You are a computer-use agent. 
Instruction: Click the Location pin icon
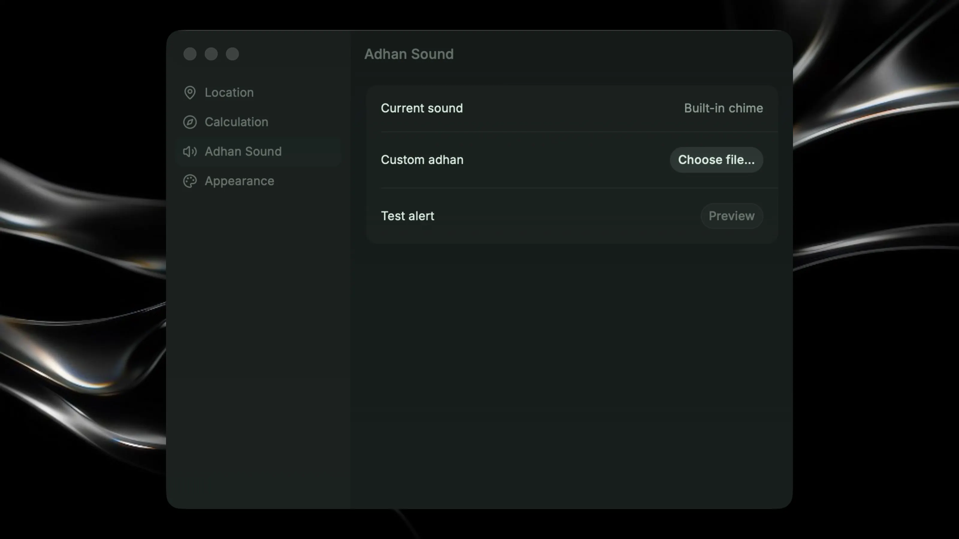190,93
